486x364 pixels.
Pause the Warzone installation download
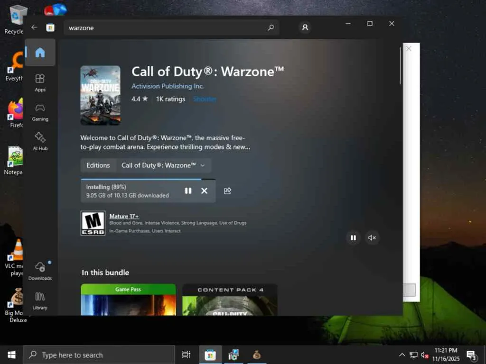(188, 191)
